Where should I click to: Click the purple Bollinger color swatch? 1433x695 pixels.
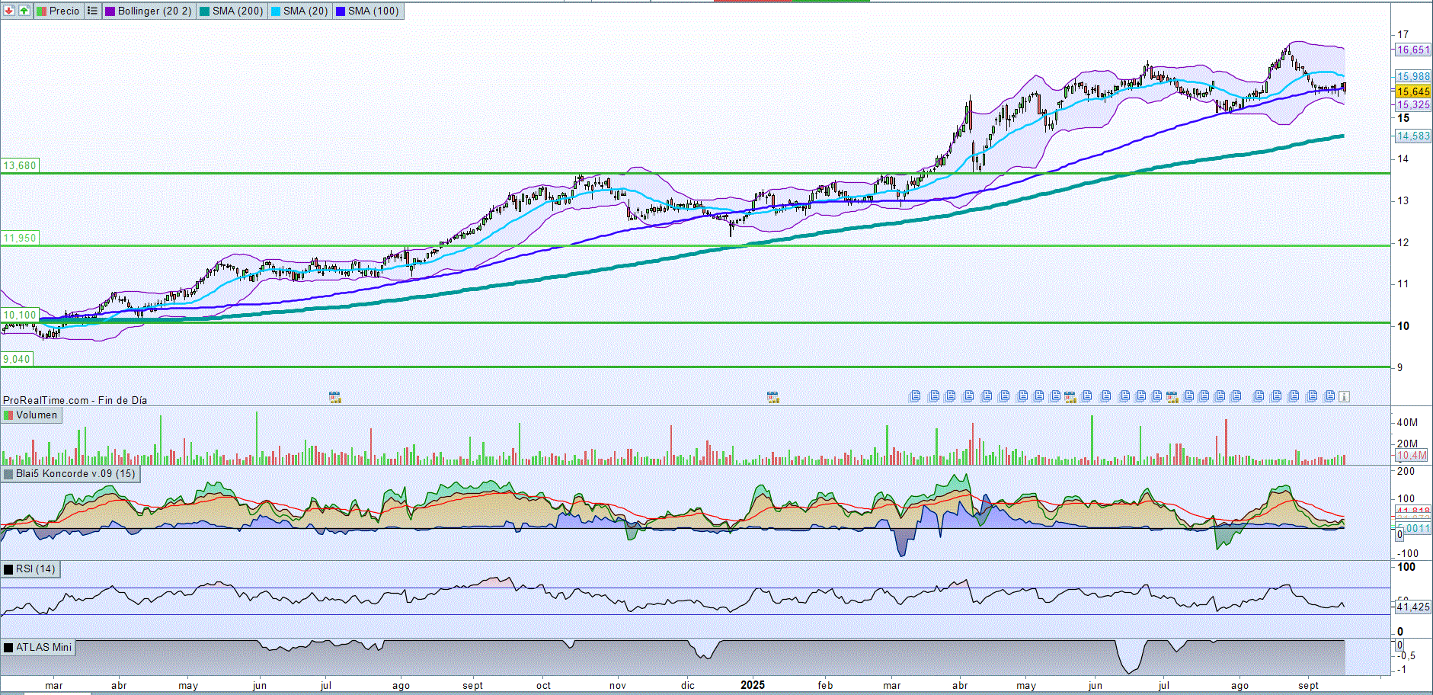(110, 11)
